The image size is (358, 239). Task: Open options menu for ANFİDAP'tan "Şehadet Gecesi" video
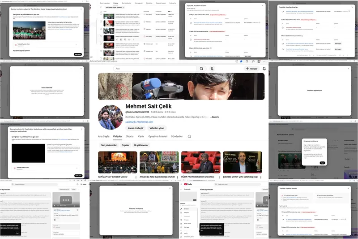pos(136,178)
